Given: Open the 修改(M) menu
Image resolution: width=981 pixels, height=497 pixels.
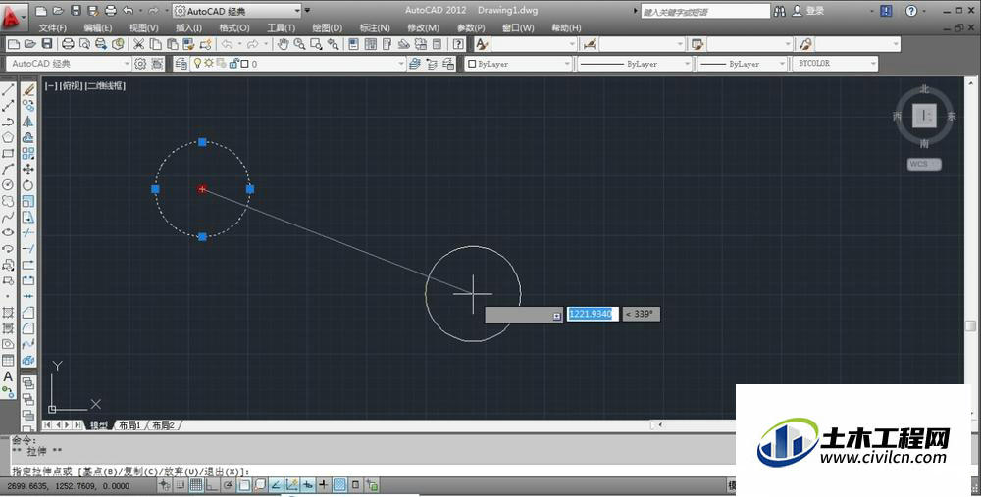Looking at the screenshot, I should (x=423, y=28).
